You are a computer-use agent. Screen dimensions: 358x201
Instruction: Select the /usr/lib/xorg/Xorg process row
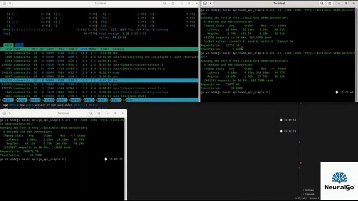pyautogui.click(x=99, y=57)
